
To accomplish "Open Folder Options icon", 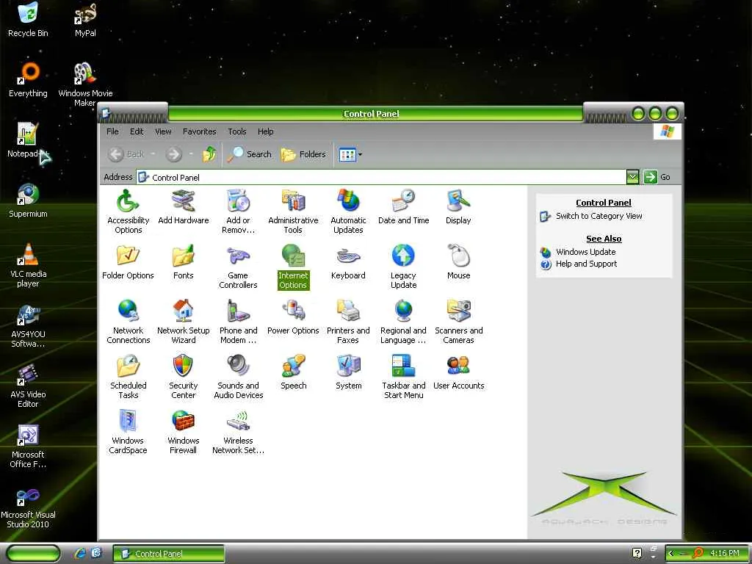I will [128, 262].
